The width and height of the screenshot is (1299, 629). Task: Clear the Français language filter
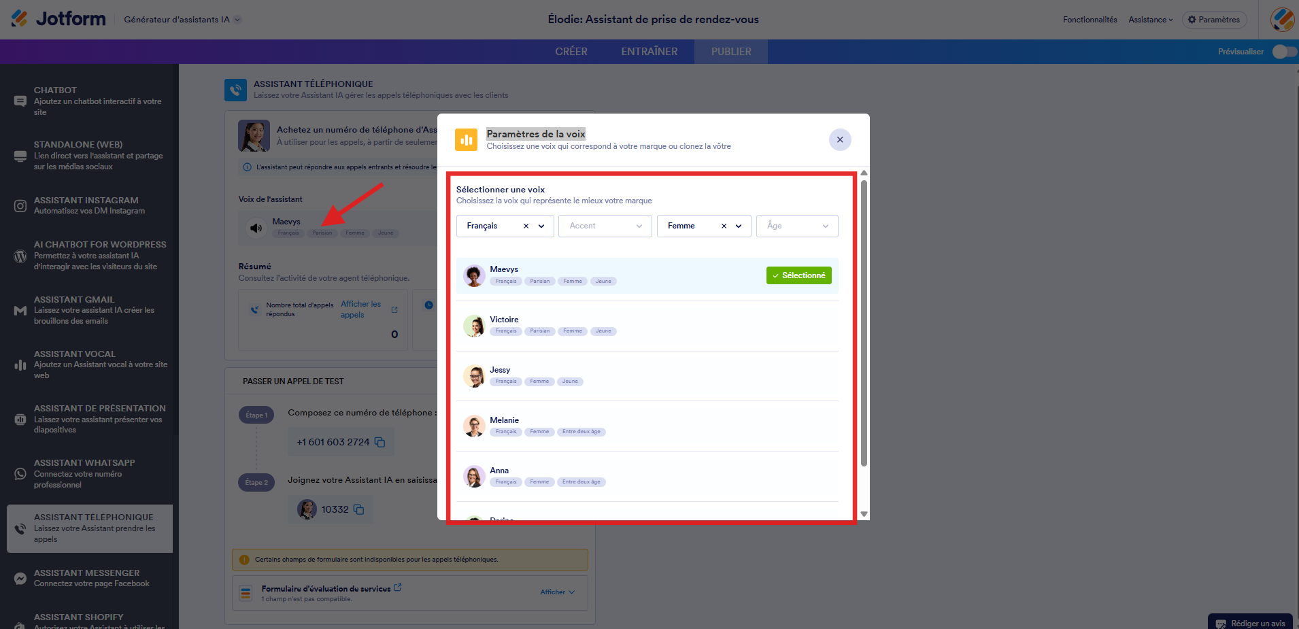pyautogui.click(x=526, y=226)
